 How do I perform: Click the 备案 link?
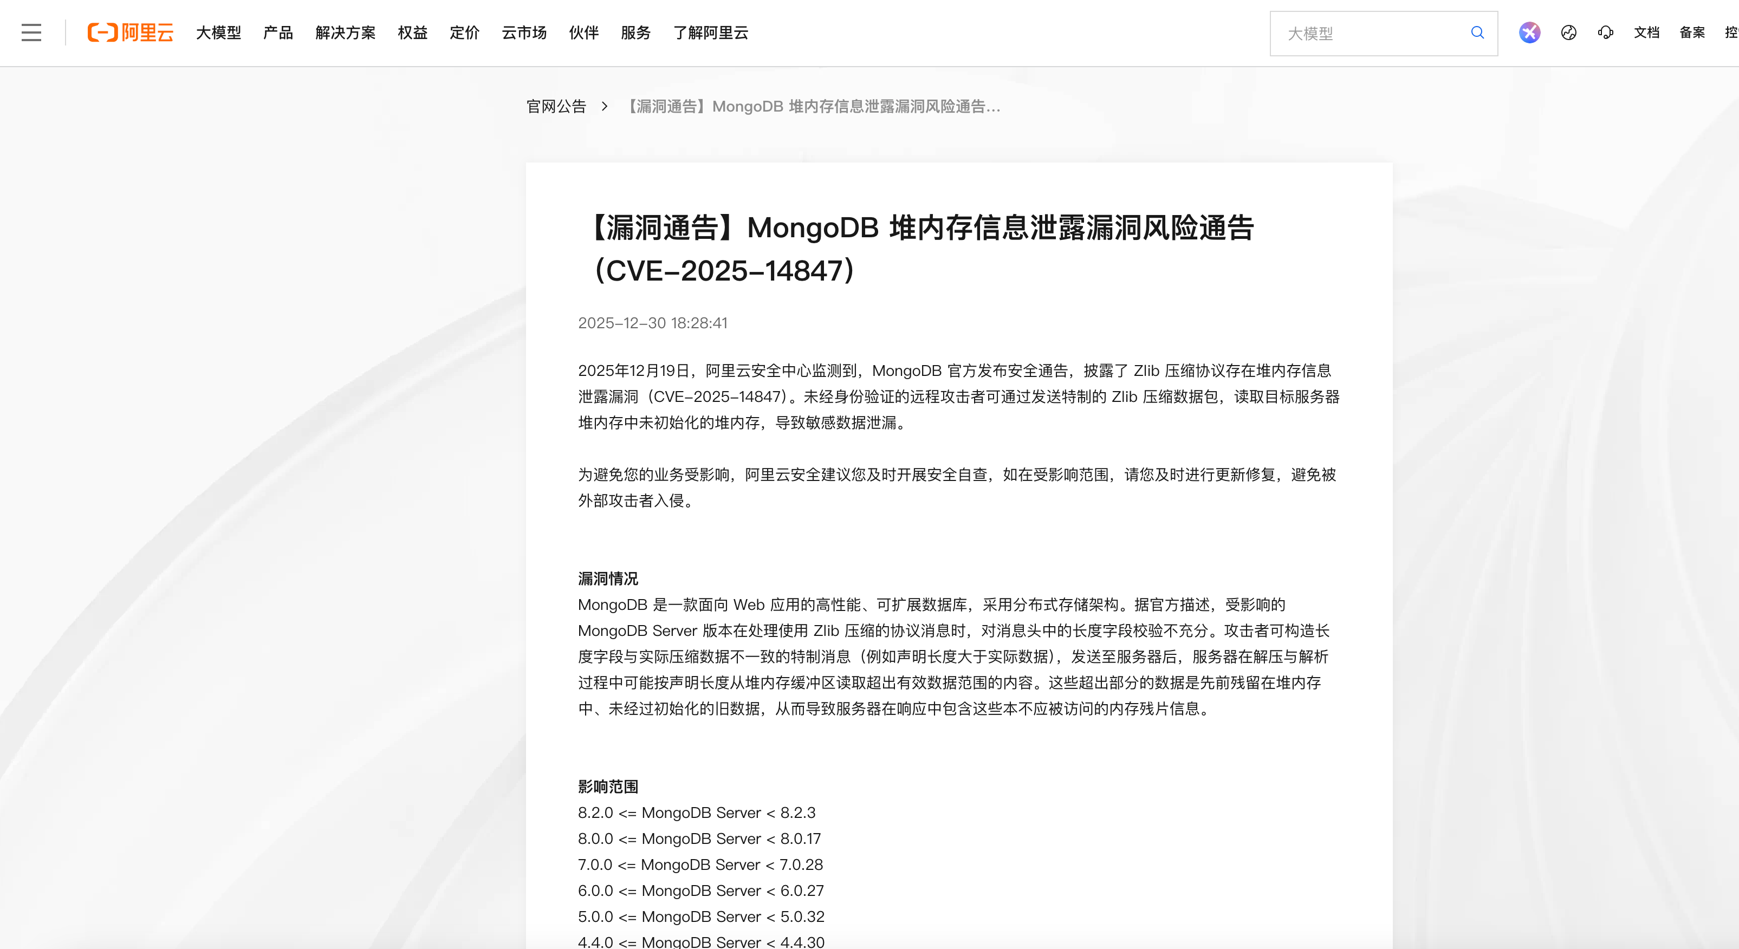coord(1692,32)
